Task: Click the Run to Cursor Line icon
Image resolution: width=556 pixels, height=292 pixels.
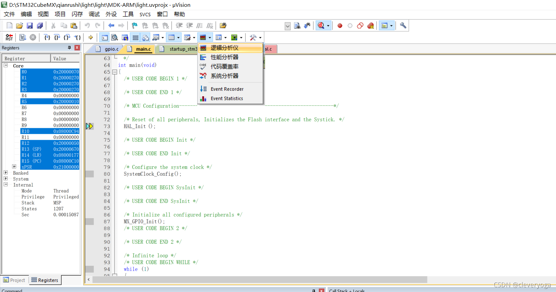Action: [x=78, y=37]
